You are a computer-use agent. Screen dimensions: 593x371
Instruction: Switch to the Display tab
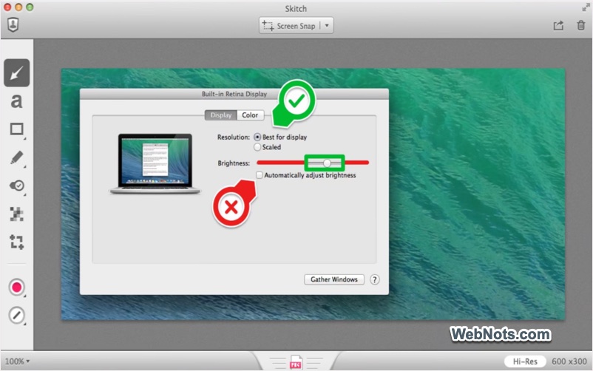pos(221,115)
